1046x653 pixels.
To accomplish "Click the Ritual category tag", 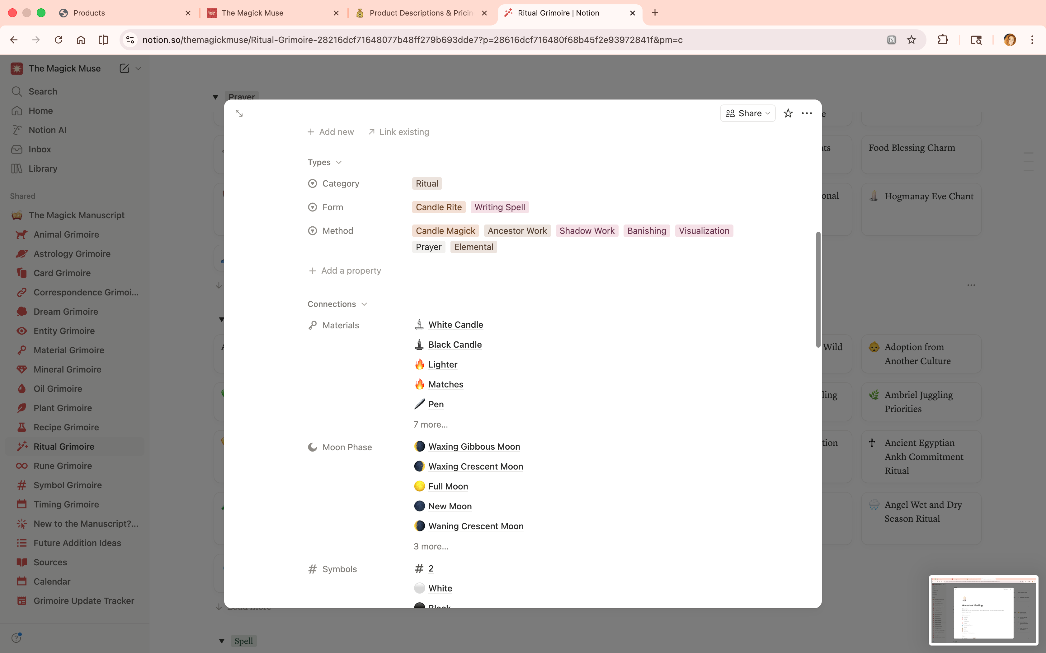I will pos(427,183).
